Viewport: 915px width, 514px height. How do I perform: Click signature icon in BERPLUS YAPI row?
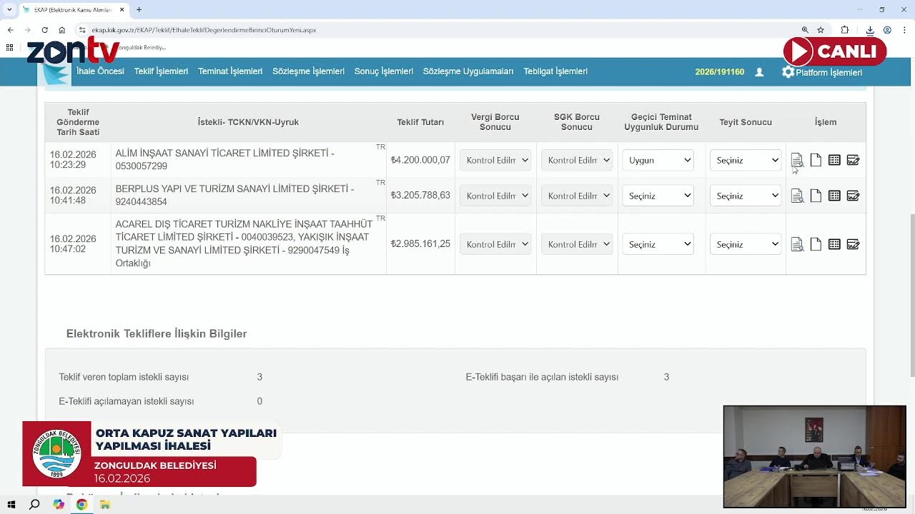[x=853, y=196]
